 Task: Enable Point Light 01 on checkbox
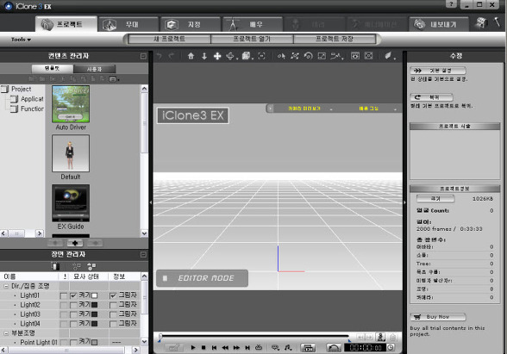pyautogui.click(x=73, y=343)
